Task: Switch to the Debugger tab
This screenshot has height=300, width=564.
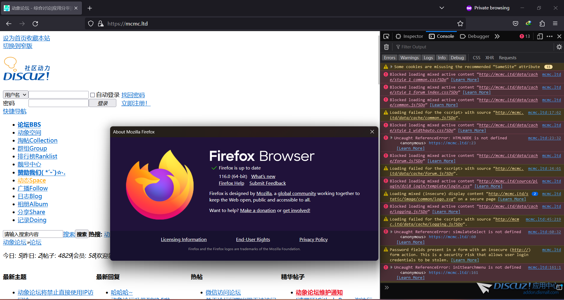Action: coord(475,36)
